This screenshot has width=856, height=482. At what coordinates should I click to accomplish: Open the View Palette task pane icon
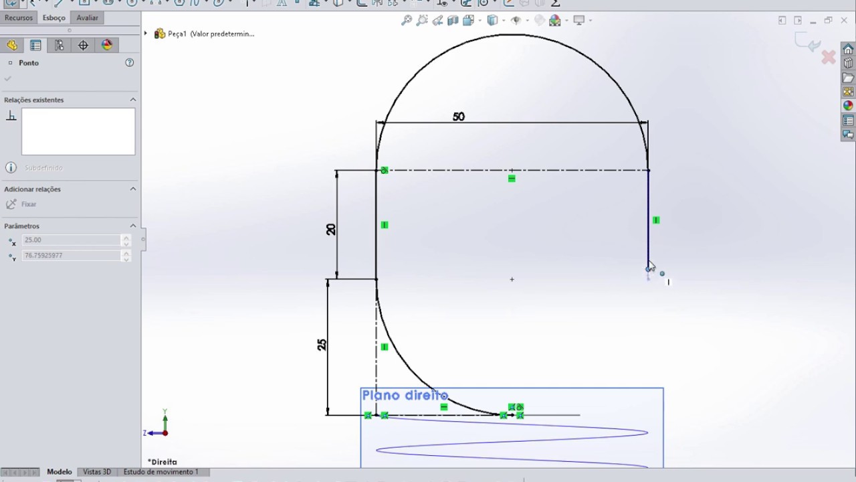848,92
